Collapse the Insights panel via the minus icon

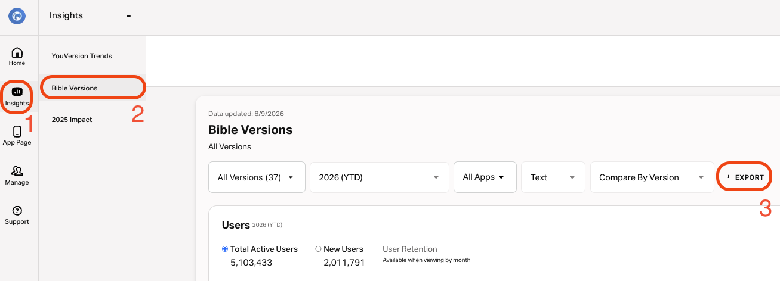click(x=128, y=16)
